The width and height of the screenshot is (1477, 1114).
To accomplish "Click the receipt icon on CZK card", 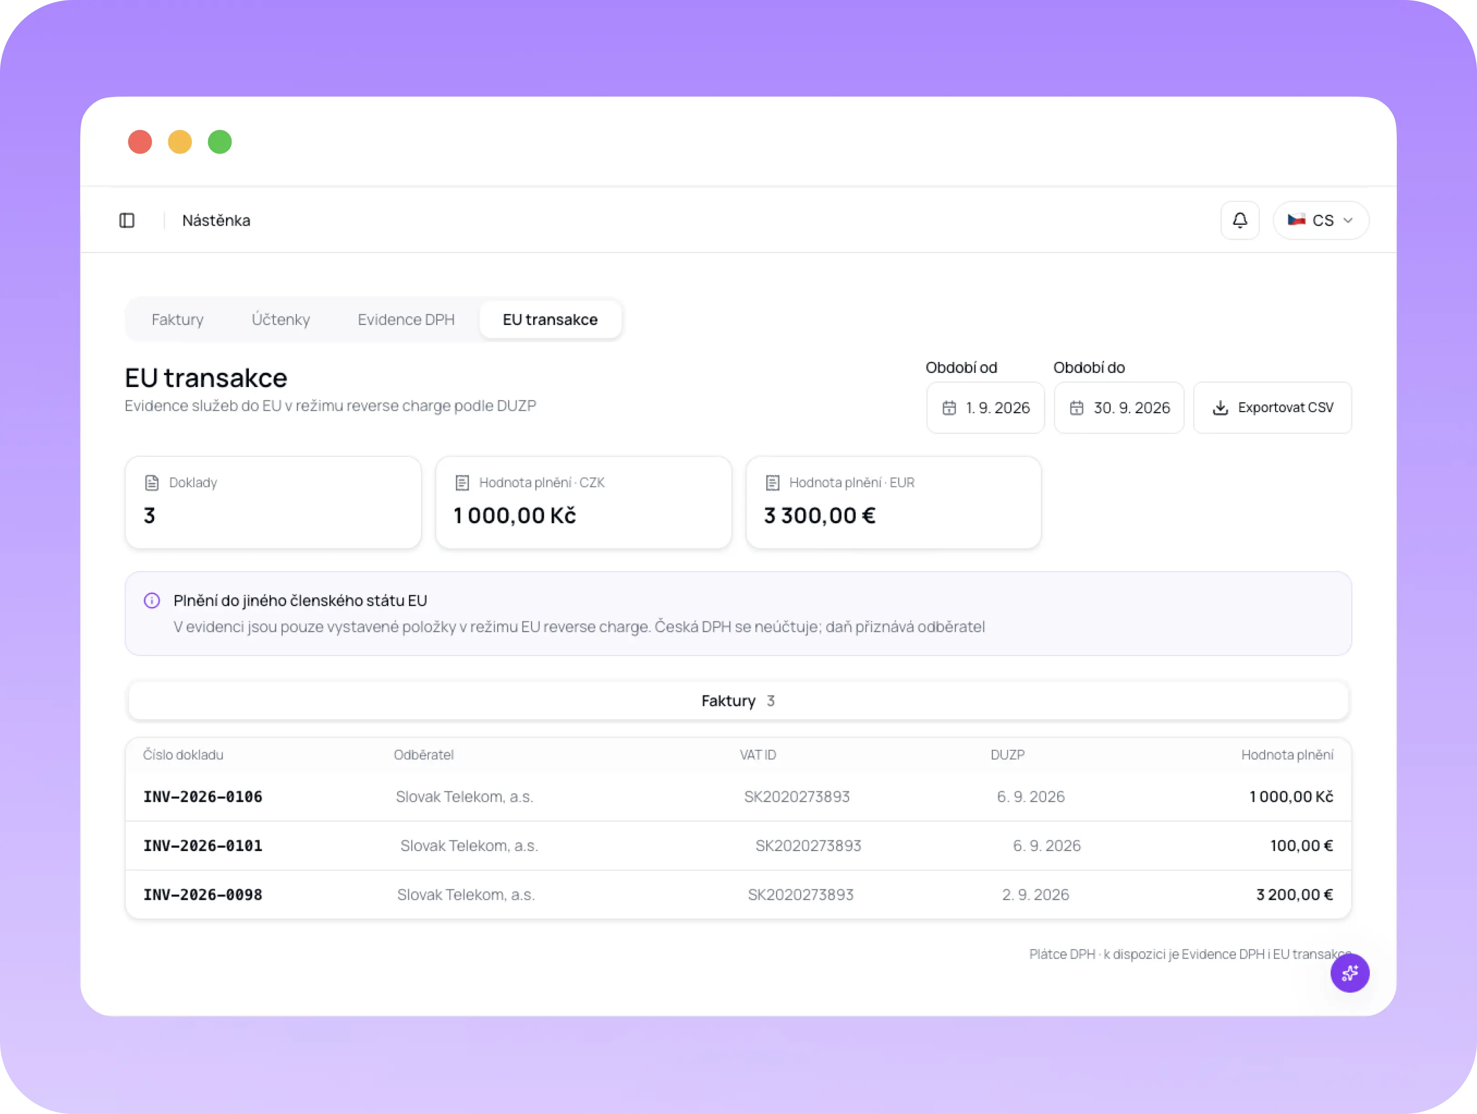I will [462, 483].
